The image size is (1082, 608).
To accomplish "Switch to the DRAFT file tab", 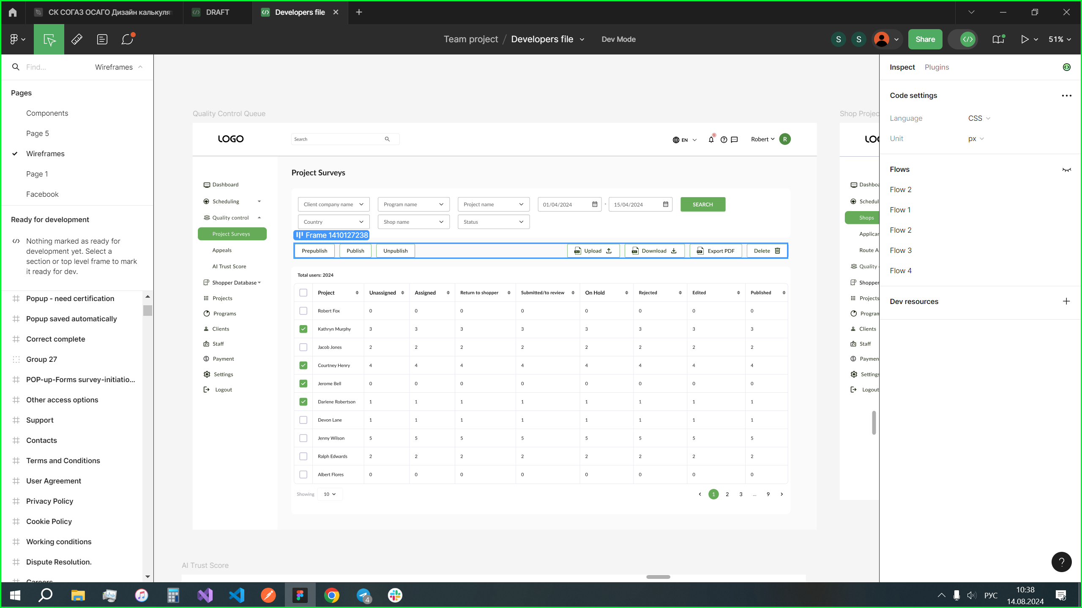I will pyautogui.click(x=217, y=12).
